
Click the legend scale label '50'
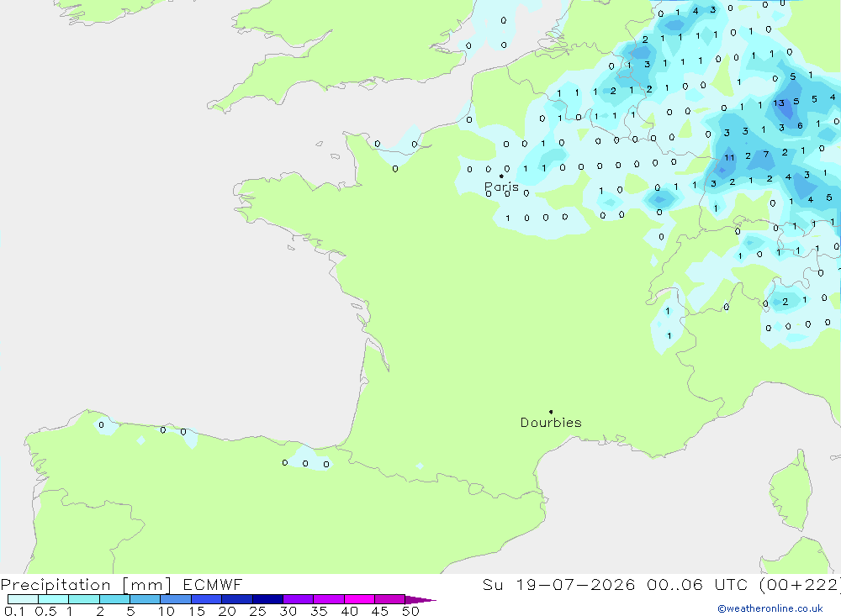[411, 611]
